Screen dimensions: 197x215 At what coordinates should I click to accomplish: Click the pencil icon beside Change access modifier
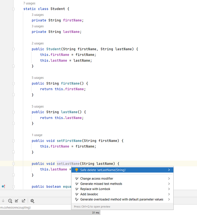(77, 178)
